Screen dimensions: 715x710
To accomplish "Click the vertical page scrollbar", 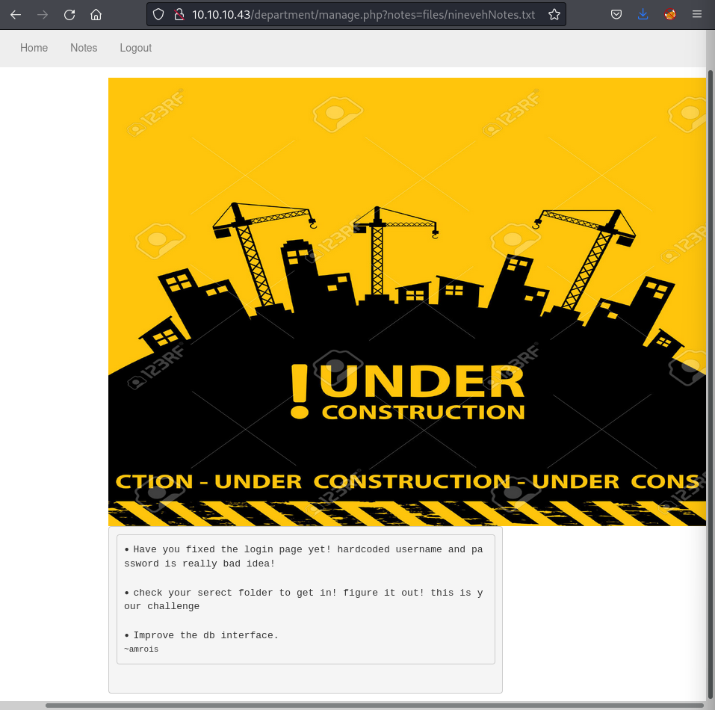I will tap(710, 374).
